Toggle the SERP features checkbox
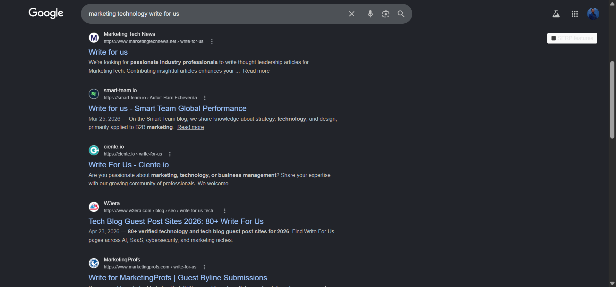Image resolution: width=616 pixels, height=287 pixels. pyautogui.click(x=553, y=38)
